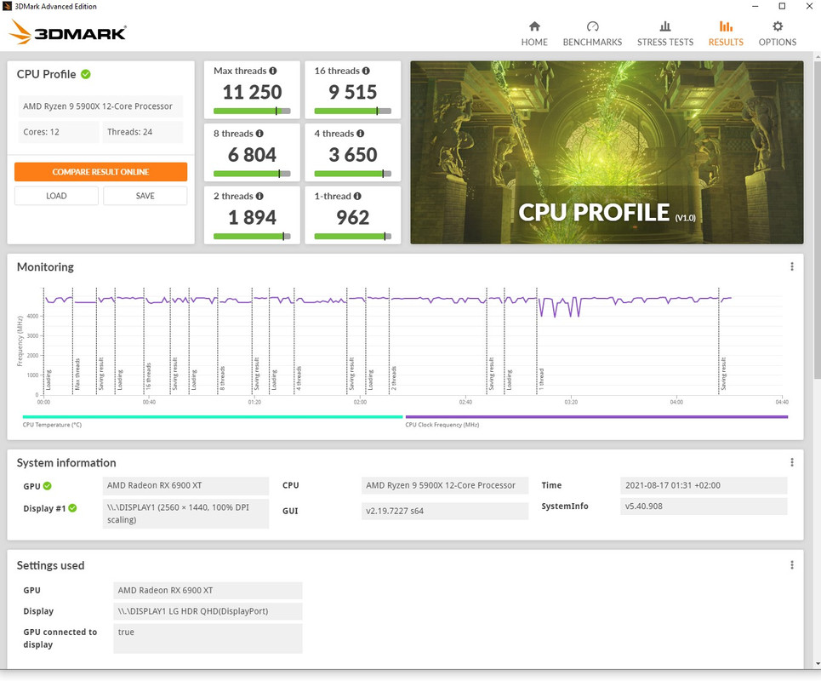The image size is (821, 681).
Task: Click the 2 threads info icon
Action: click(x=259, y=196)
